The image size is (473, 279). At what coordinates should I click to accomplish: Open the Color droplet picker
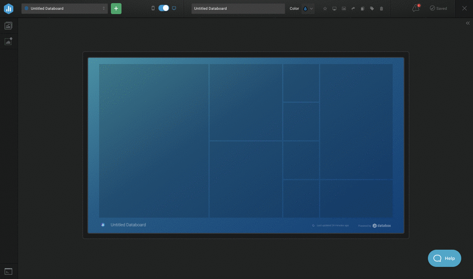(x=306, y=9)
